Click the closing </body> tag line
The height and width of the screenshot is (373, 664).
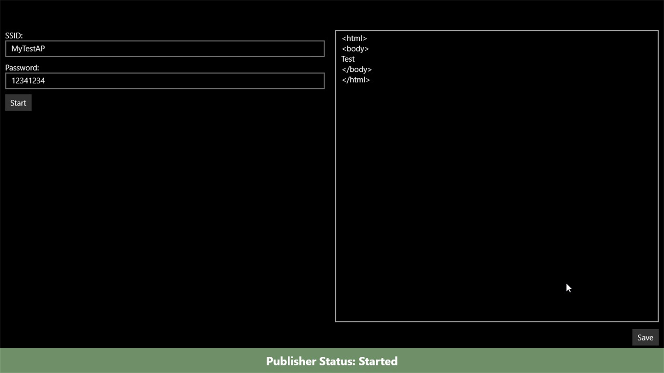(356, 70)
